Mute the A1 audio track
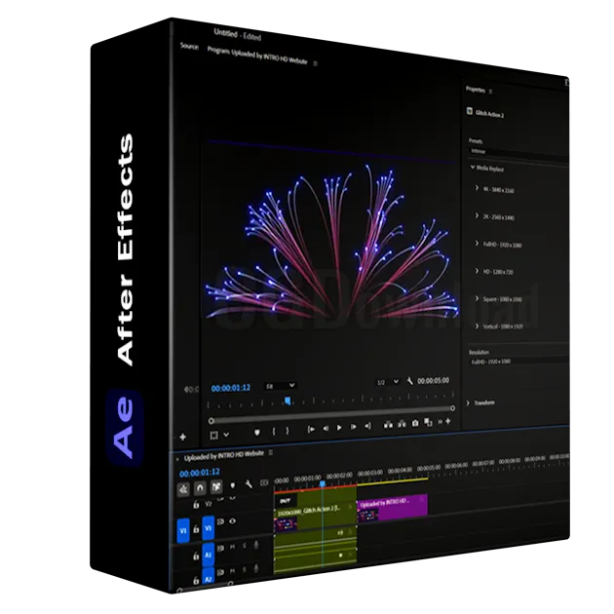The image size is (614, 614). pyautogui.click(x=232, y=547)
